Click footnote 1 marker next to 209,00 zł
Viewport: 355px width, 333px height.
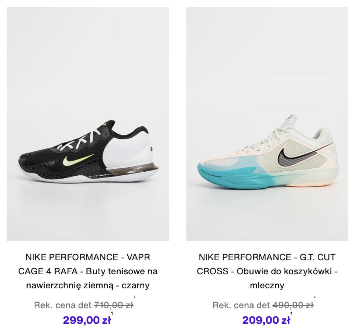[x=291, y=313]
